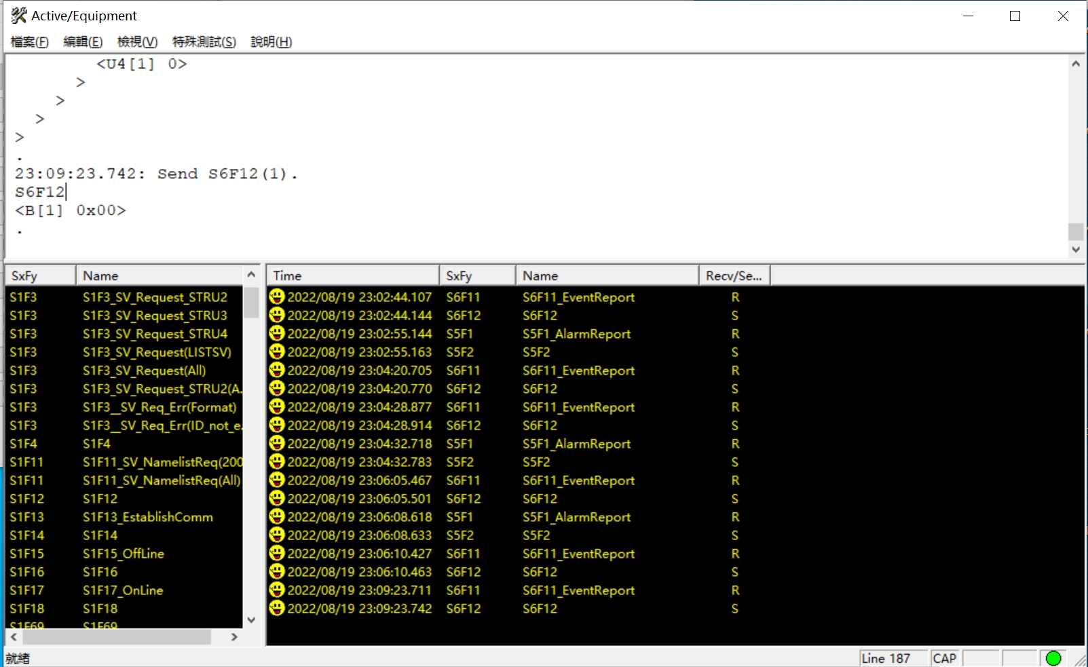Click smiley icon of 23:06:05.467 row

pyautogui.click(x=277, y=480)
